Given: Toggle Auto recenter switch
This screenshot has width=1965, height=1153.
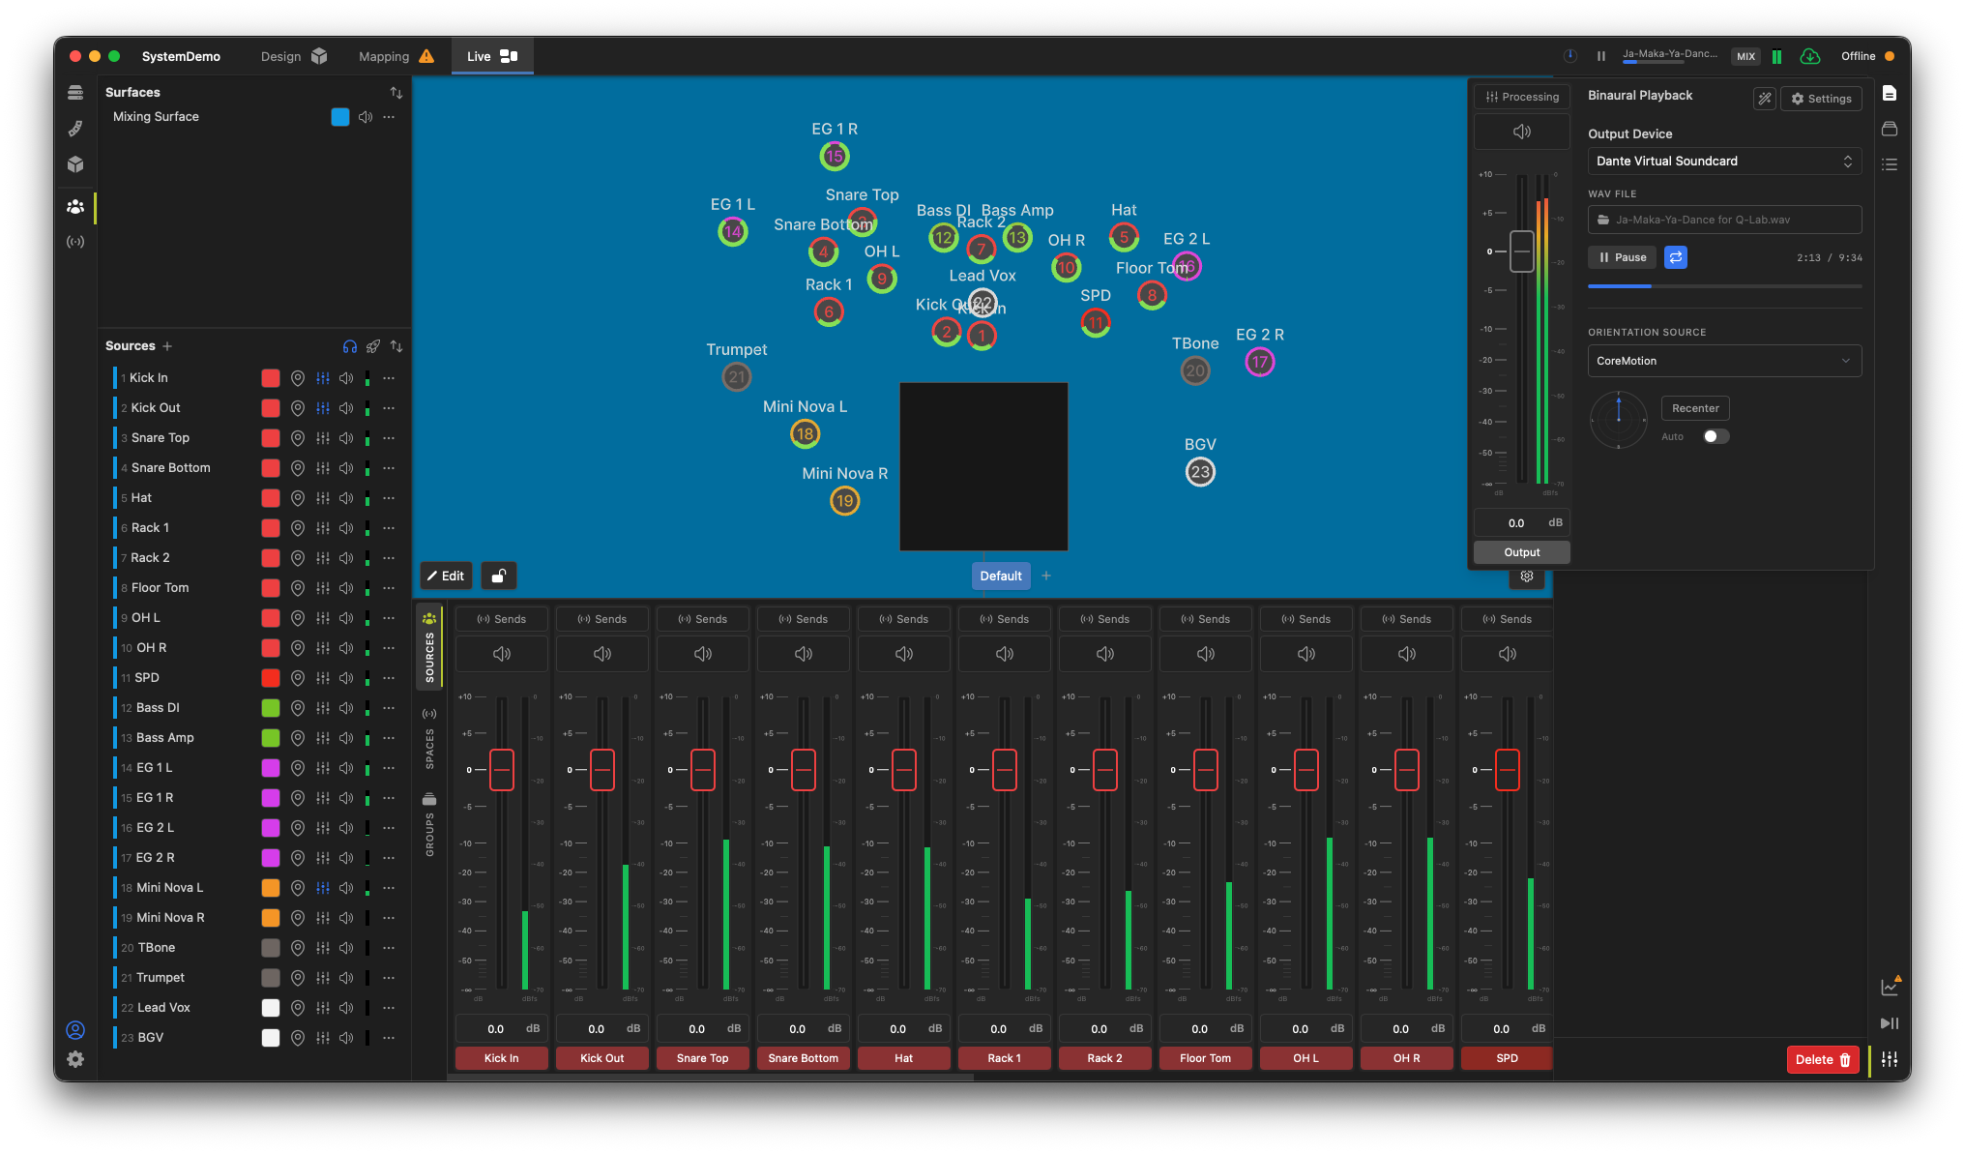Looking at the screenshot, I should tap(1716, 436).
